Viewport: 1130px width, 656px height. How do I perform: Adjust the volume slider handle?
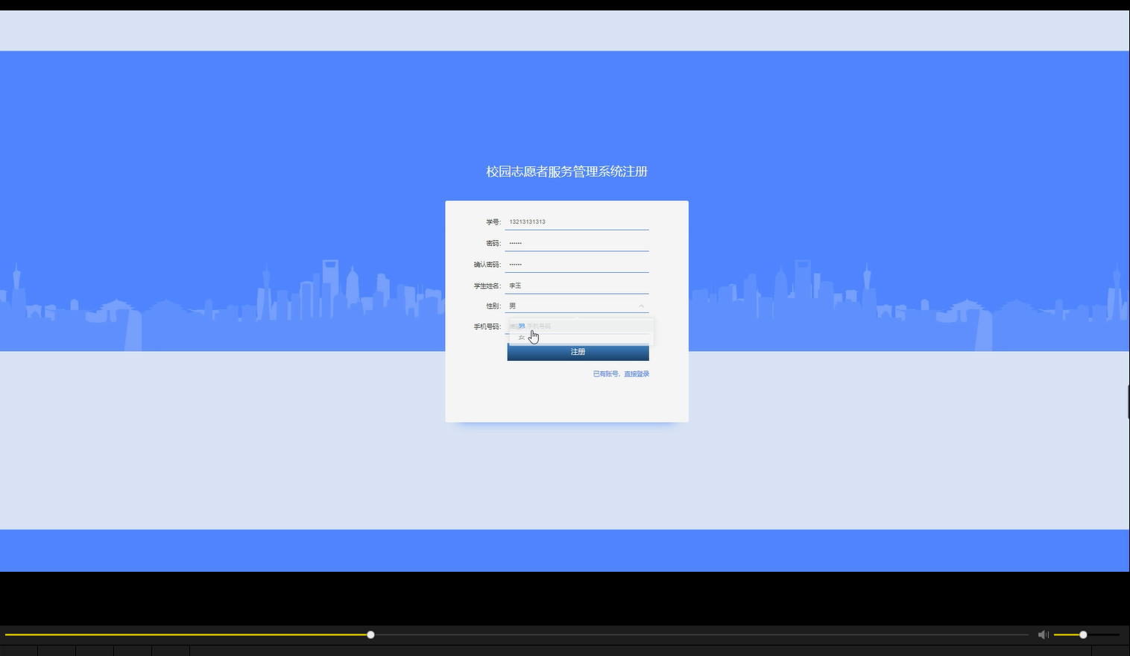click(1083, 634)
